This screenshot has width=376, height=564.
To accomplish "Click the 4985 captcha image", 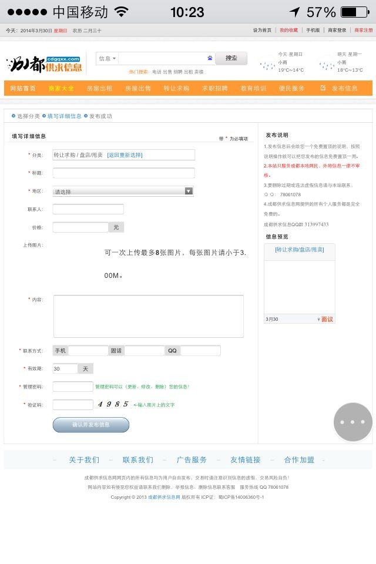I will pos(113,404).
